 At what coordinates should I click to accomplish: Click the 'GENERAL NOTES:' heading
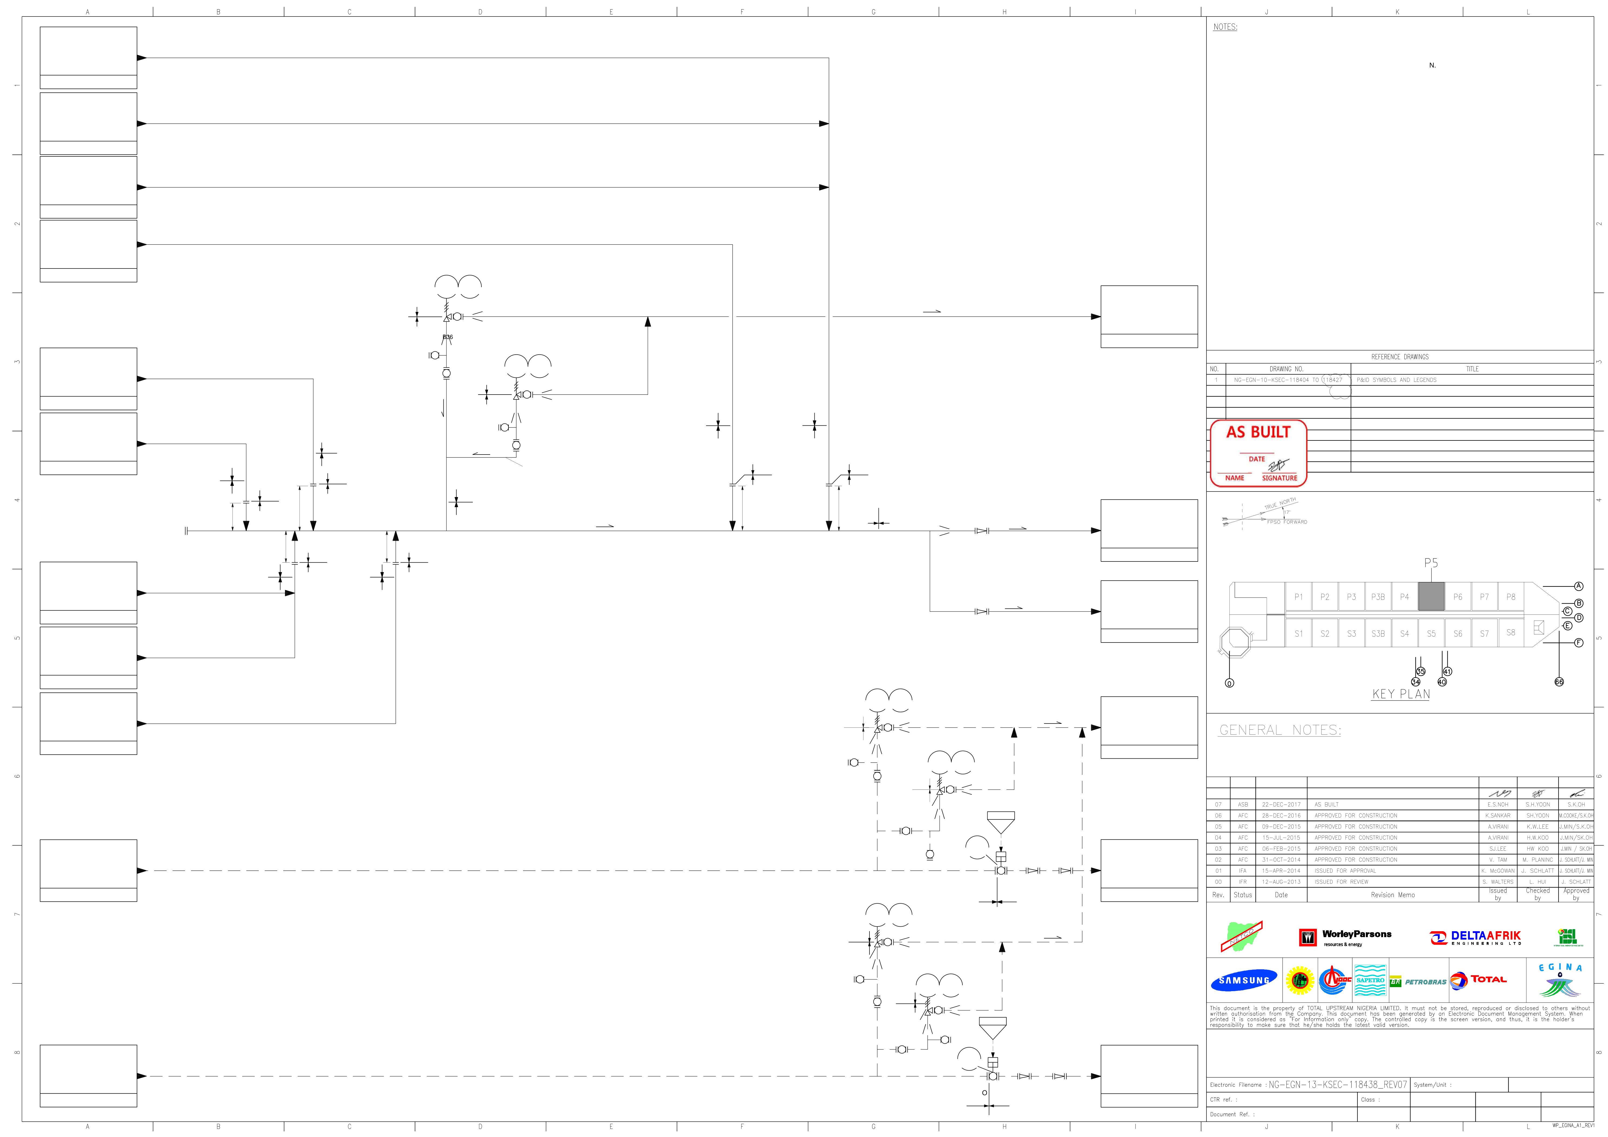[1280, 730]
